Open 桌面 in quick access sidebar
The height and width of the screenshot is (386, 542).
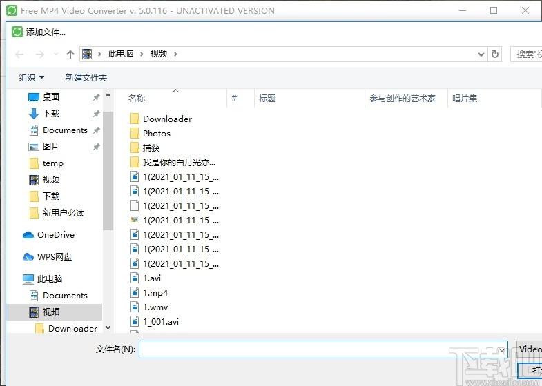coord(51,97)
